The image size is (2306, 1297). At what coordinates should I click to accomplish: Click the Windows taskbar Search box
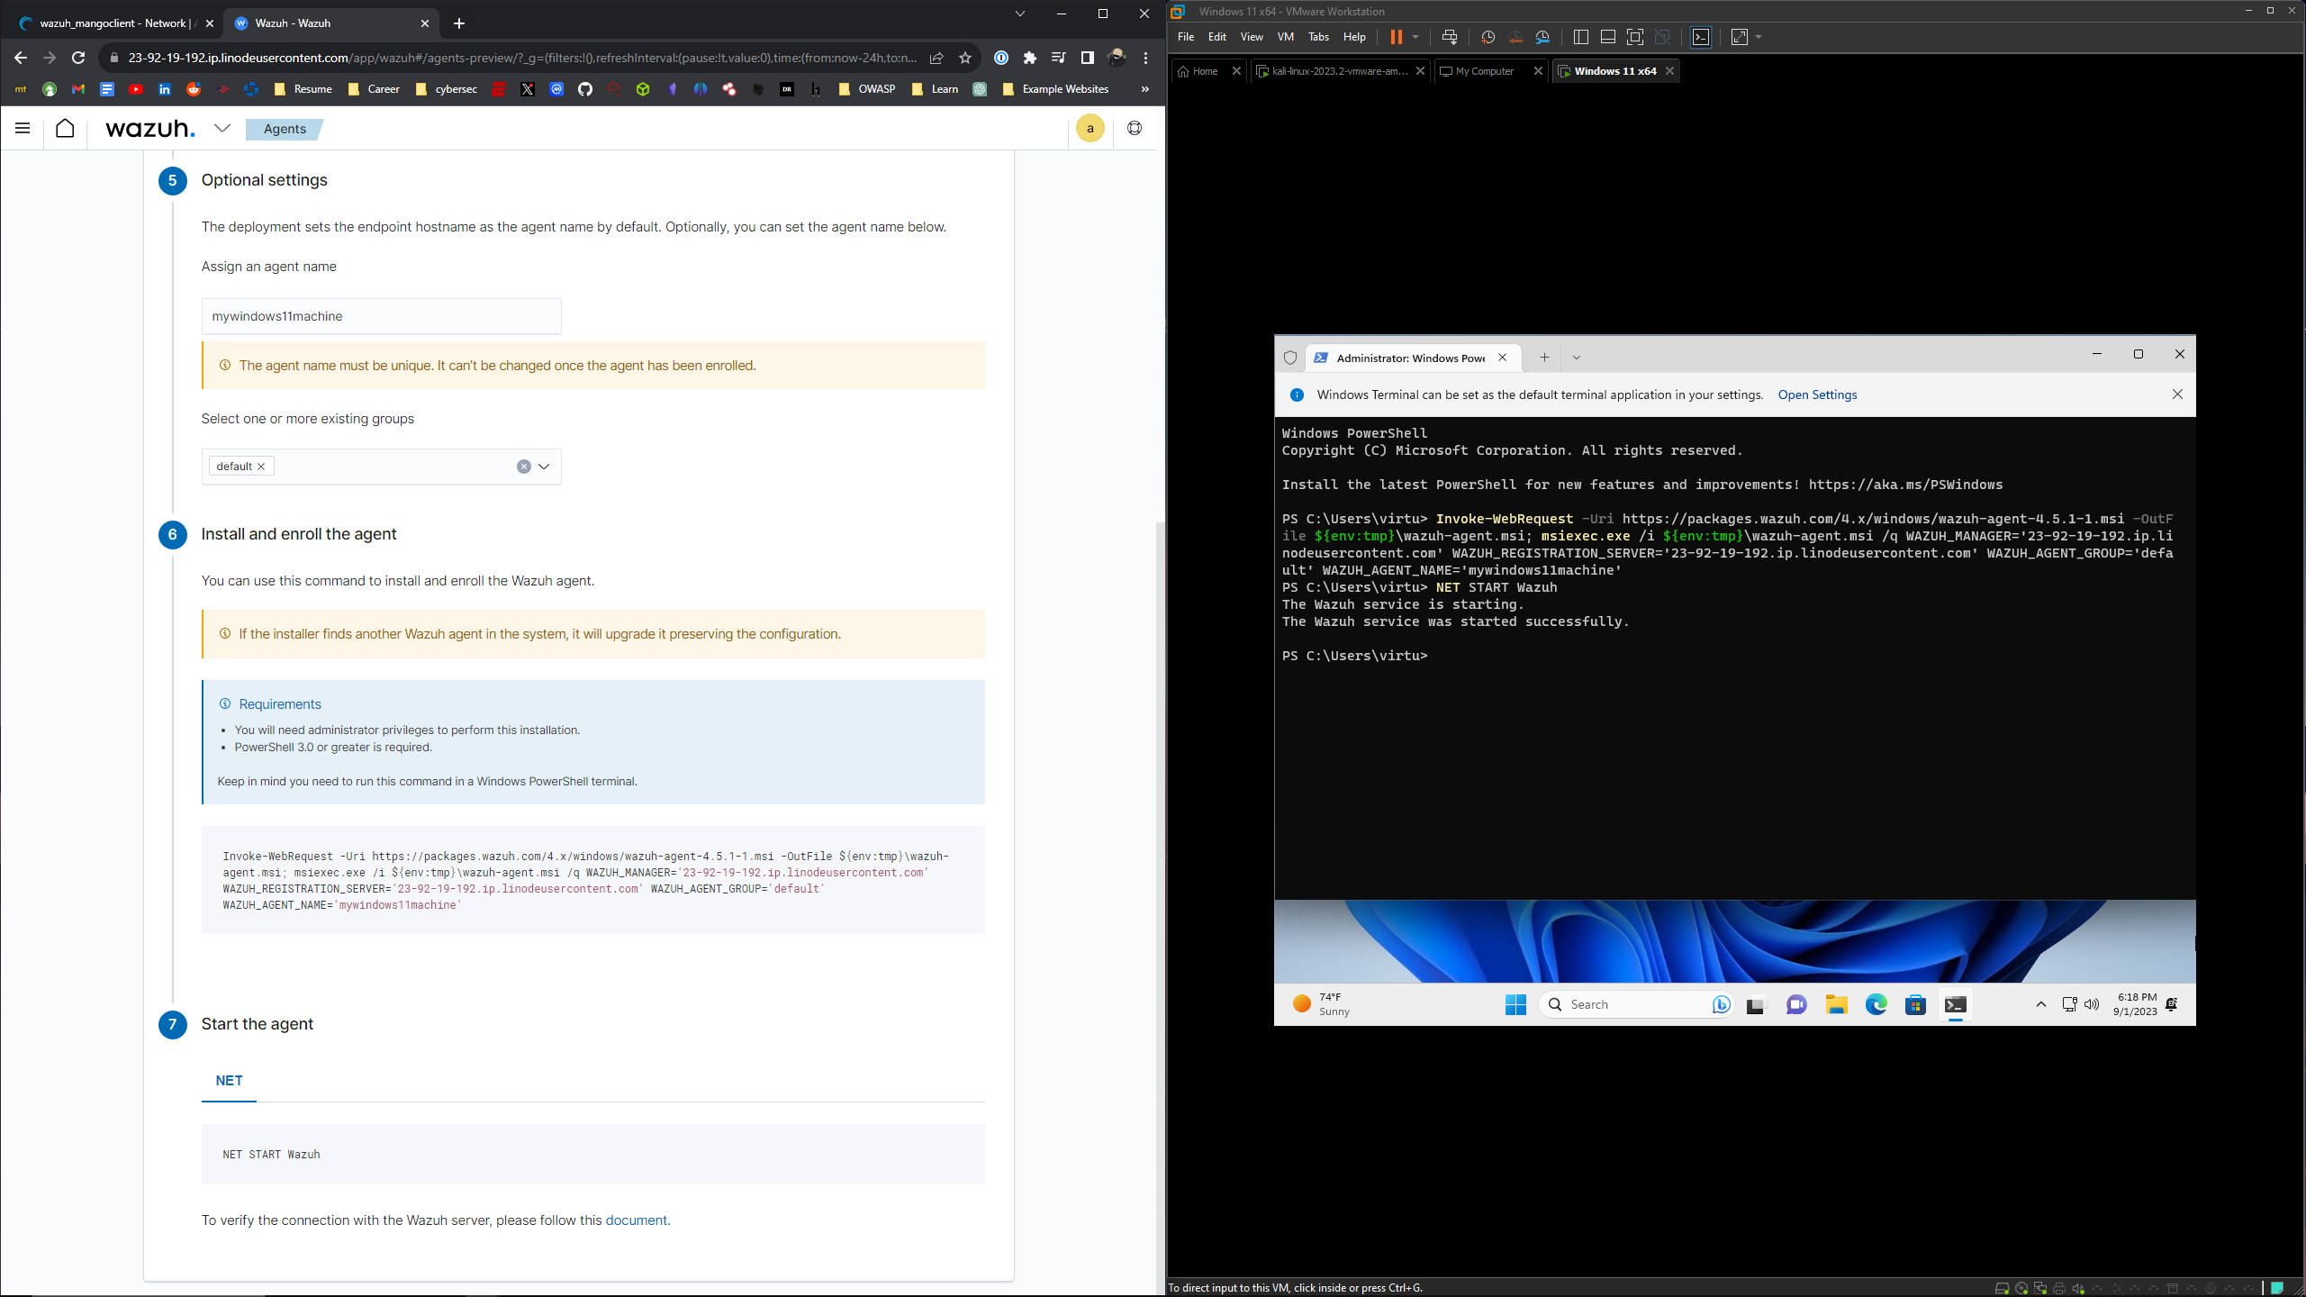(1636, 1005)
